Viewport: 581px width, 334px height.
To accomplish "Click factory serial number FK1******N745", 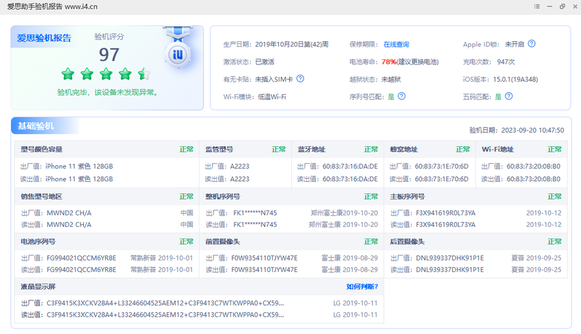I will tap(255, 213).
